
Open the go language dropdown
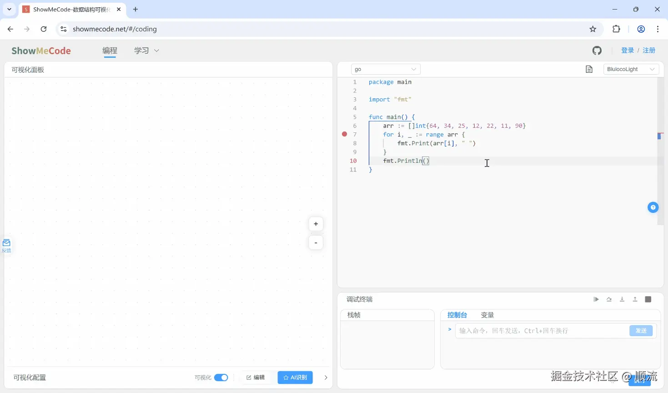point(386,69)
